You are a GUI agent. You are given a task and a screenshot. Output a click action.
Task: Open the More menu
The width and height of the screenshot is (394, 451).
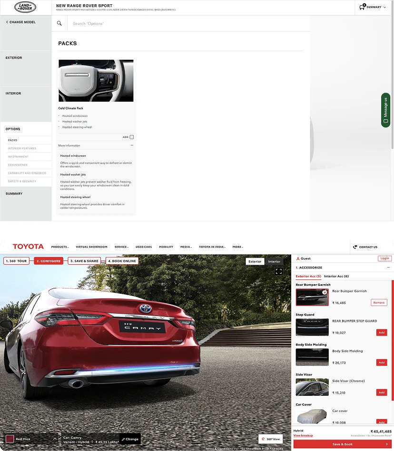click(x=238, y=247)
